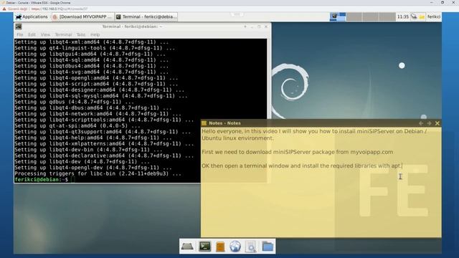Open the Help menu in Terminal

(95, 34)
